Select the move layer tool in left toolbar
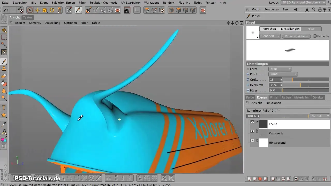The height and width of the screenshot is (186, 331). [x=4, y=30]
